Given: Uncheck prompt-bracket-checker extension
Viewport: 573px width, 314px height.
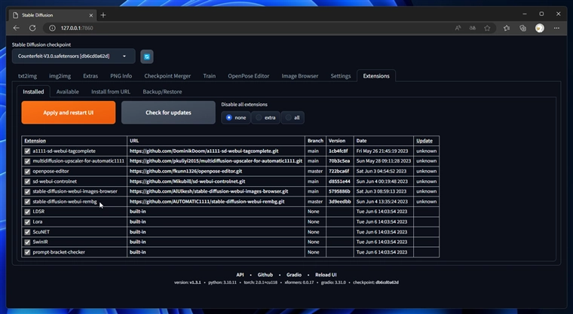Looking at the screenshot, I should (27, 252).
